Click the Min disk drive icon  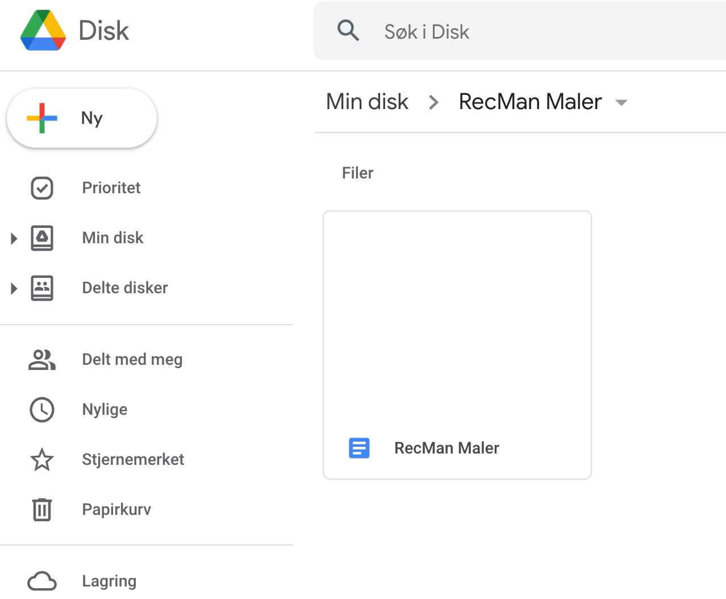pyautogui.click(x=42, y=238)
